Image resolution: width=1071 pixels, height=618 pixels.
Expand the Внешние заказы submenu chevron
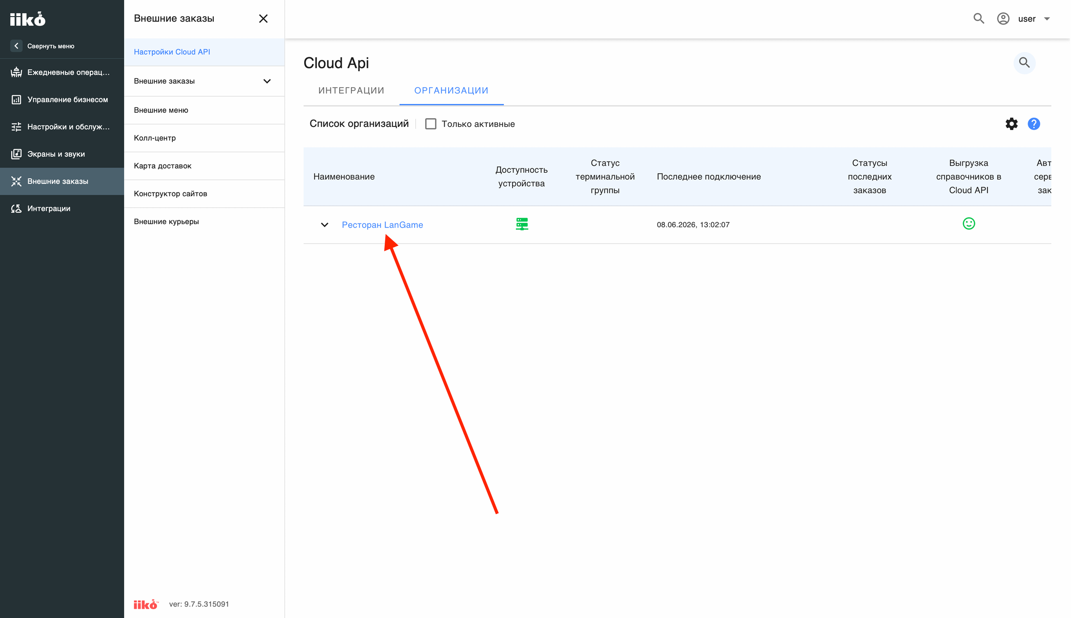pyautogui.click(x=267, y=81)
